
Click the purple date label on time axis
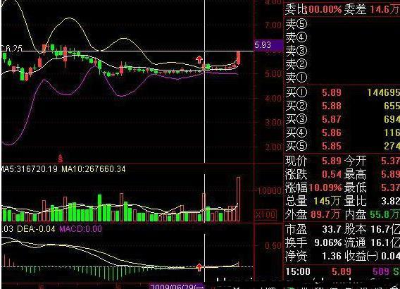coord(177,286)
